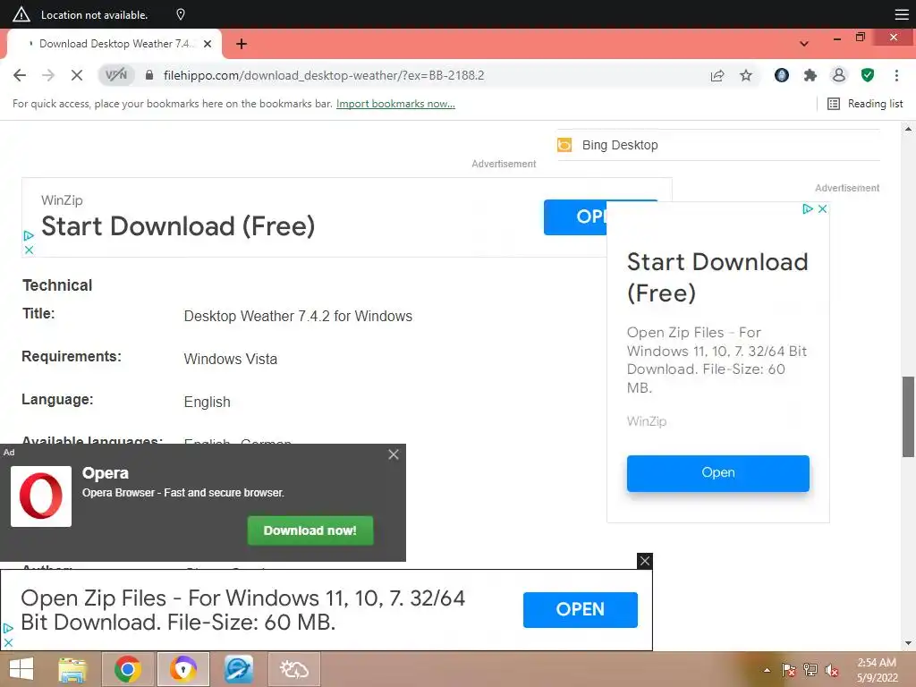The image size is (916, 687).
Task: Toggle the VPN badge in the address bar
Action: [116, 75]
